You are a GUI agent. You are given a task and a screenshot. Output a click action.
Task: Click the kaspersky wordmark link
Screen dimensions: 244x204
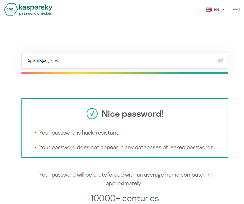pos(35,8)
